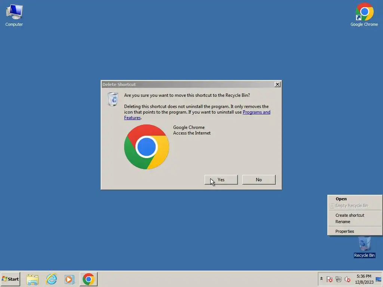This screenshot has height=287, width=383.
Task: Launch Internet Explorer from the taskbar
Action: pyautogui.click(x=51, y=279)
